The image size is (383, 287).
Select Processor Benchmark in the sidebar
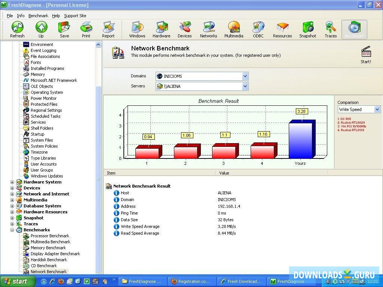pyautogui.click(x=50, y=236)
